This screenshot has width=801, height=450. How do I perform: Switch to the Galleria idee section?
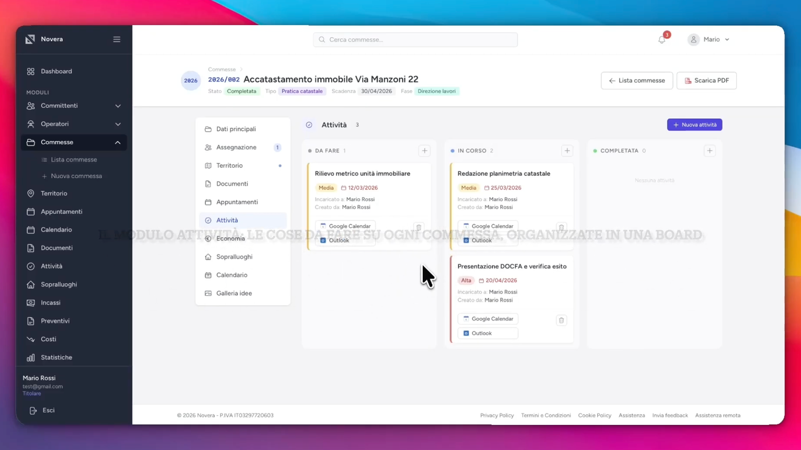tap(243, 294)
